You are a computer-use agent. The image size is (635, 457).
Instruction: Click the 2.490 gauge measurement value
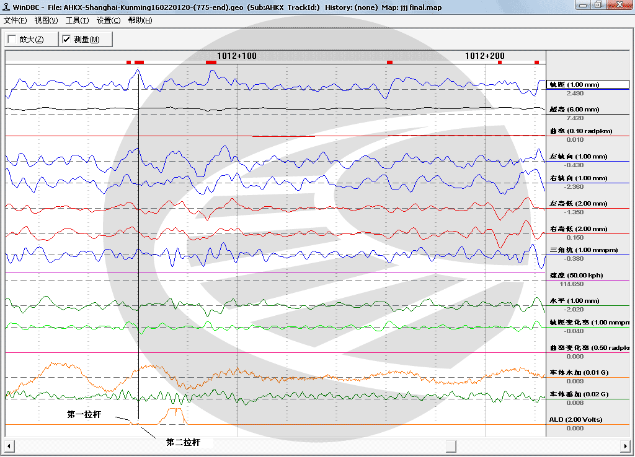pyautogui.click(x=575, y=94)
